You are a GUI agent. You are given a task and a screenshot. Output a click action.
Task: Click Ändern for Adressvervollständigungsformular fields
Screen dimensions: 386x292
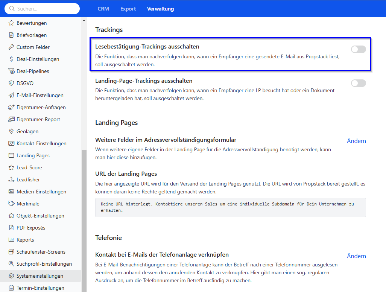point(356,141)
